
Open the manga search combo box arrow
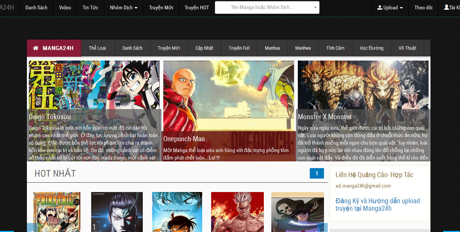[315, 7]
